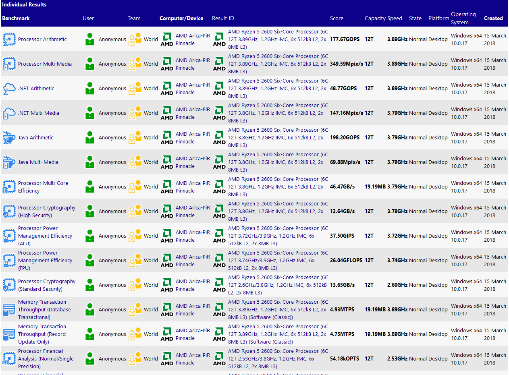Open the .NET Arithmetic benchmark link
The width and height of the screenshot is (509, 375).
coord(36,89)
